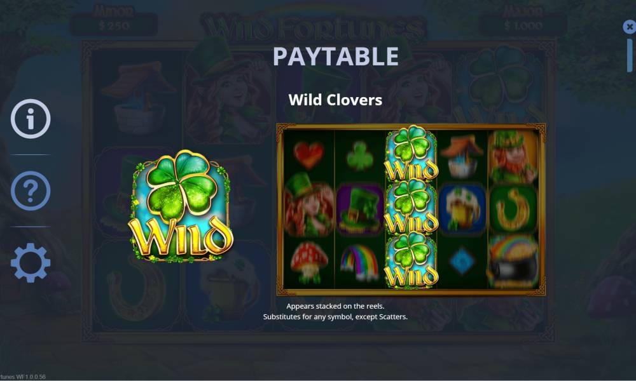The height and width of the screenshot is (381, 636).
Task: Click the paytable vertical scrollbar
Action: coord(630,55)
